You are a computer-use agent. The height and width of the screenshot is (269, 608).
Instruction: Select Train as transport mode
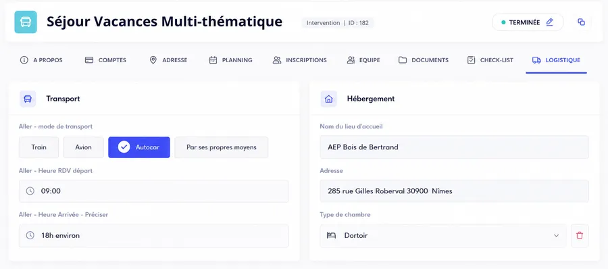click(x=39, y=147)
